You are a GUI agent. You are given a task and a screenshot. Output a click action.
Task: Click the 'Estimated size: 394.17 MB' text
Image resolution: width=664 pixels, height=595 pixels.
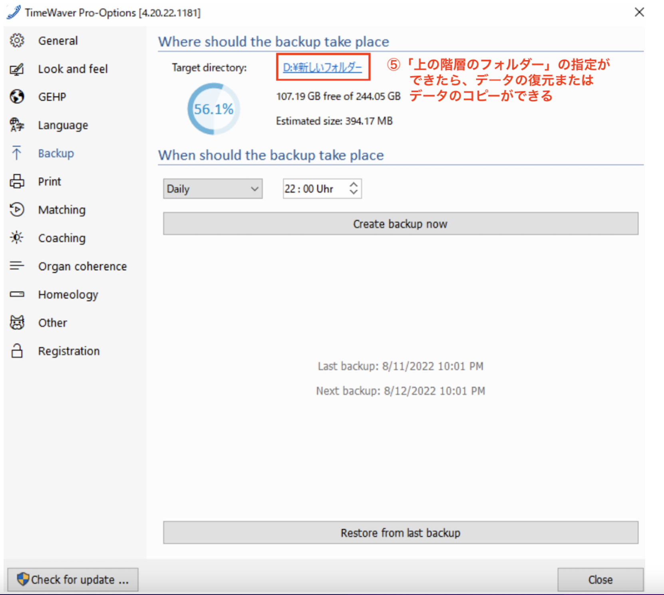[x=334, y=121]
